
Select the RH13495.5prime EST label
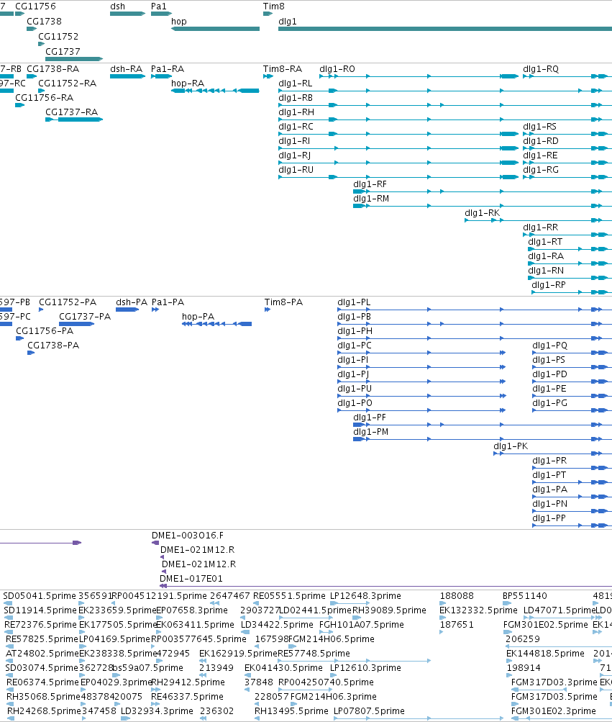[291, 711]
